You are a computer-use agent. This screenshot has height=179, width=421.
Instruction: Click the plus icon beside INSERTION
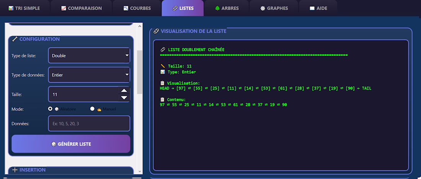15,170
